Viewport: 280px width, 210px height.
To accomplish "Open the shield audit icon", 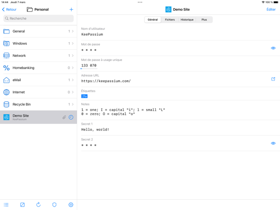I will pyautogui.click(x=54, y=204).
